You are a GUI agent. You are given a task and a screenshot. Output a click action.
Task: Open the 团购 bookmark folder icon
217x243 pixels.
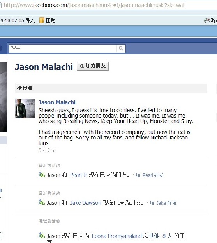[42, 20]
